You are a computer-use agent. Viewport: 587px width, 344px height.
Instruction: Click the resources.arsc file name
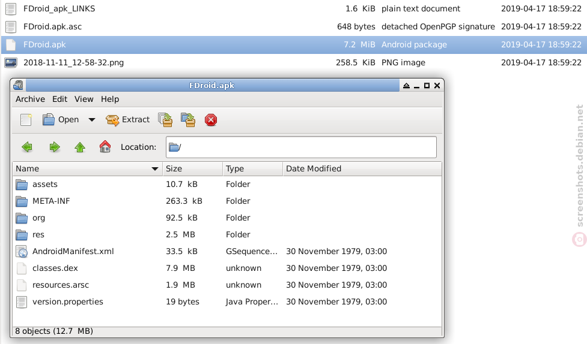(61, 285)
